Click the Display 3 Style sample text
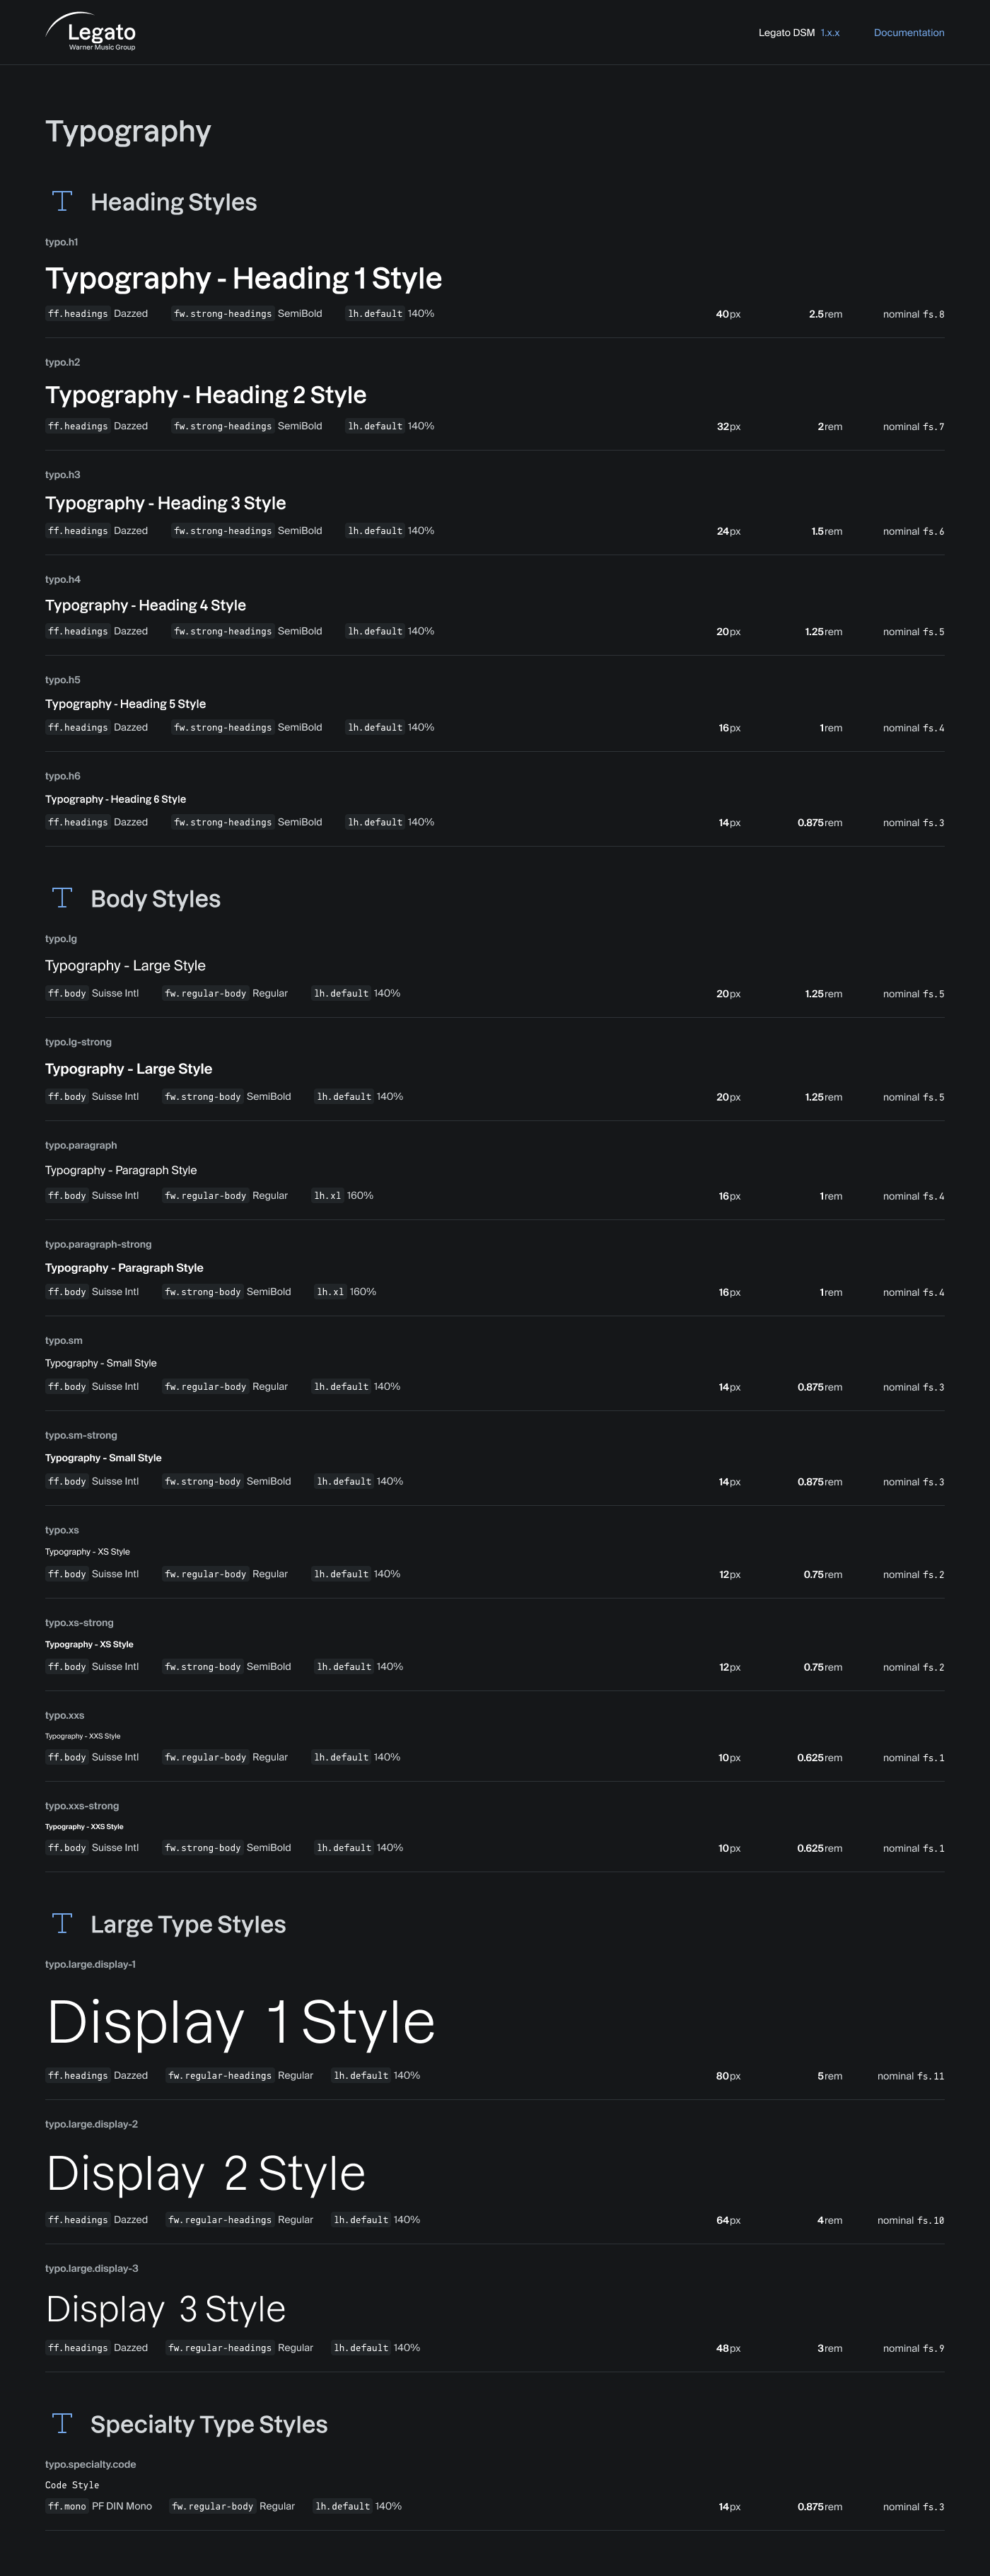This screenshot has width=990, height=2576. click(166, 2309)
